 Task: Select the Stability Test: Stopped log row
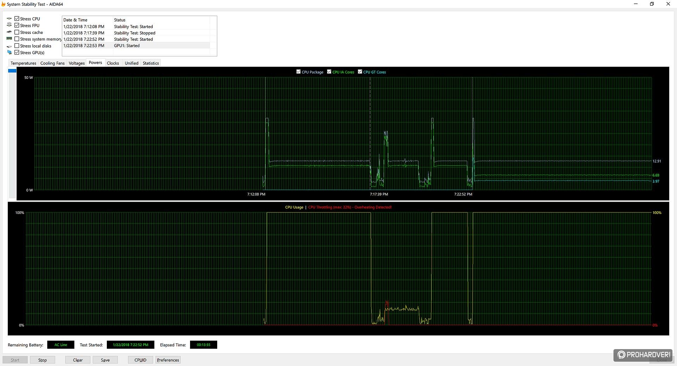click(136, 33)
